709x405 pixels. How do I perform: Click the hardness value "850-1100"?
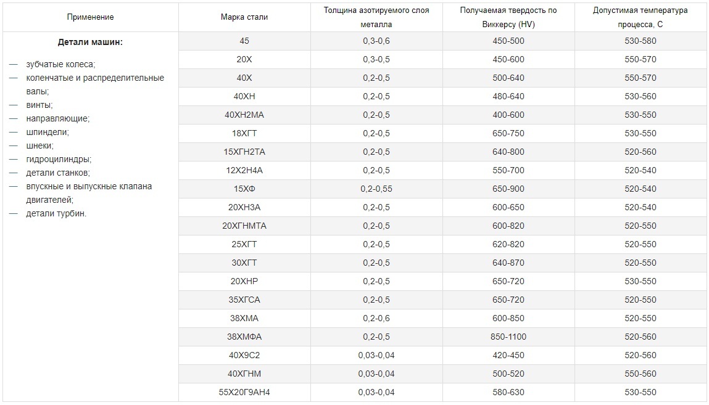click(508, 337)
